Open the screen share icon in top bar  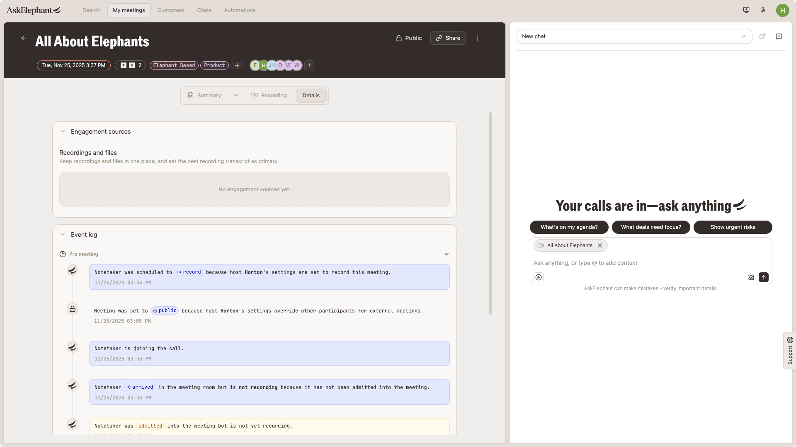(x=746, y=10)
